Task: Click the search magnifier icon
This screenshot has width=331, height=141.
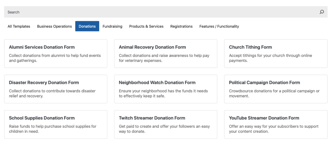Action: tap(322, 12)
